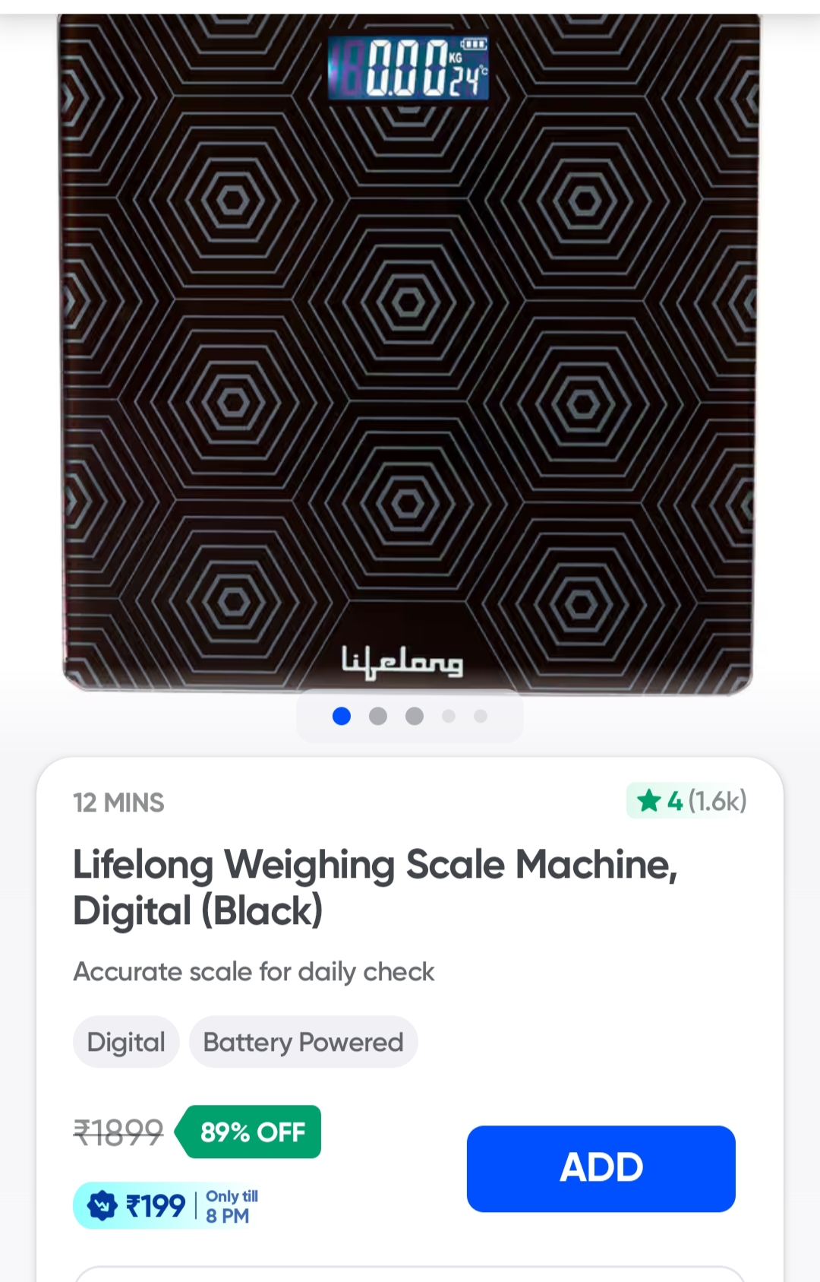This screenshot has height=1282, width=820.
Task: Tap the 12 MINS delivery time label
Action: pos(118,802)
